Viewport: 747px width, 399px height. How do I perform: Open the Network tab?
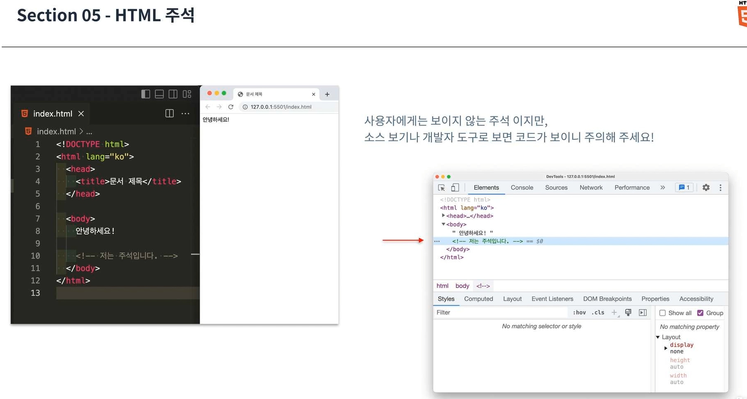(x=591, y=188)
